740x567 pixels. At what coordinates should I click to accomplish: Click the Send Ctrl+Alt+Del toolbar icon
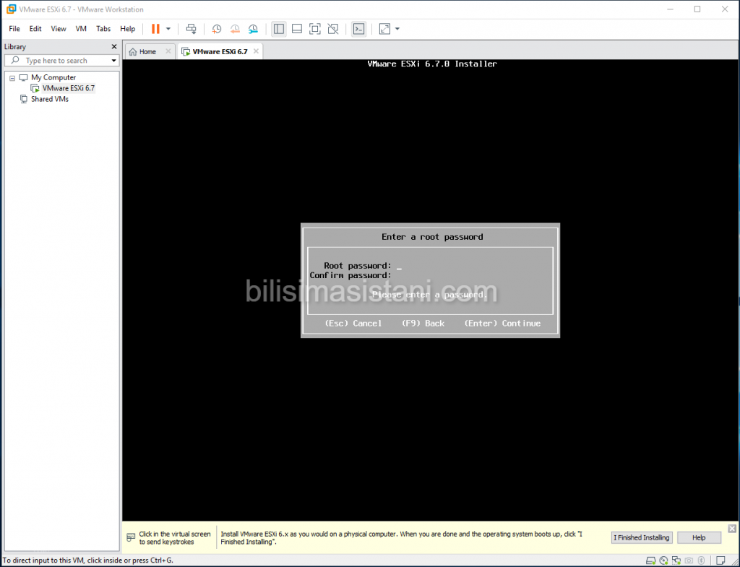(x=191, y=29)
